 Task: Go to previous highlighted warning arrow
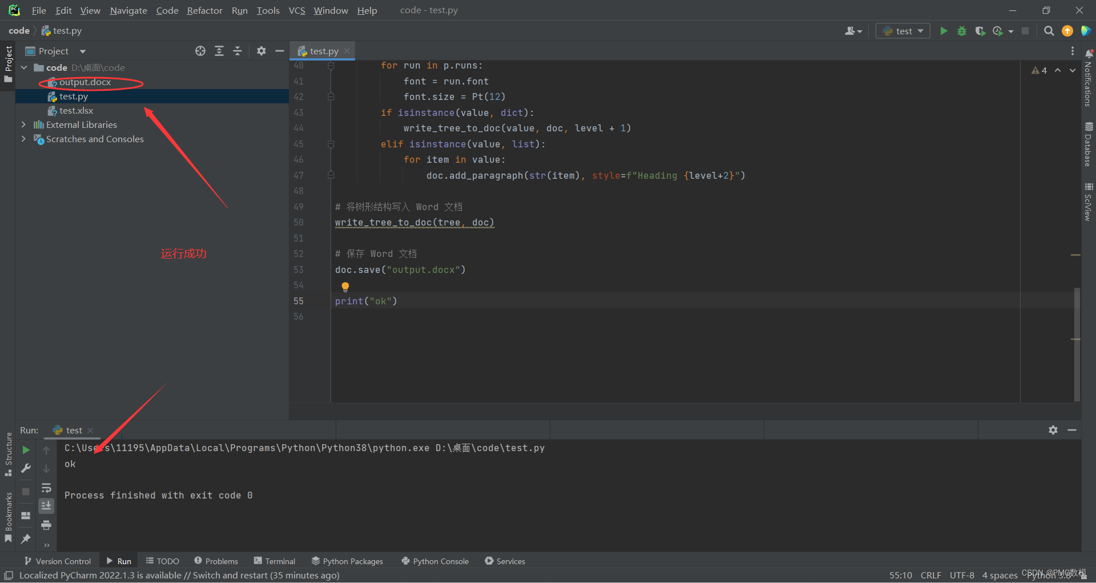[x=1058, y=70]
